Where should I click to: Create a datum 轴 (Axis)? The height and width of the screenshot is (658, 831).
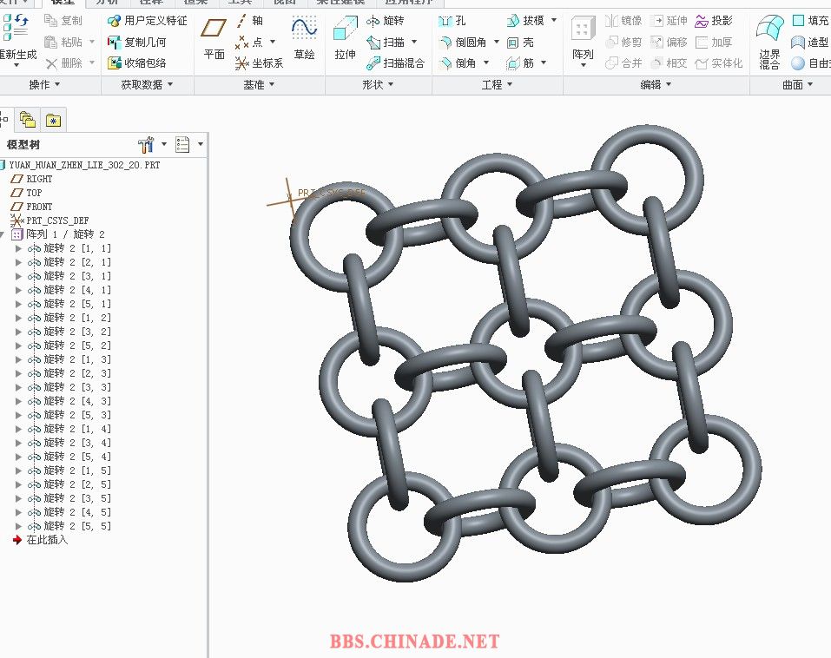[x=249, y=21]
